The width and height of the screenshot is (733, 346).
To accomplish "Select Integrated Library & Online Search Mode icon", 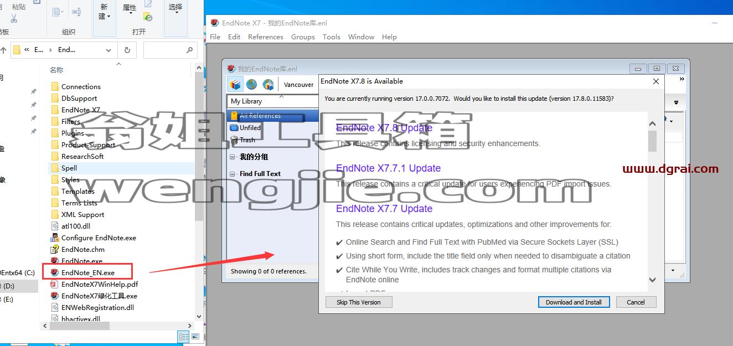I will click(269, 85).
